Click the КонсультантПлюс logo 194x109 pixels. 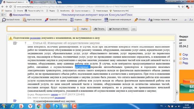[20, 15]
